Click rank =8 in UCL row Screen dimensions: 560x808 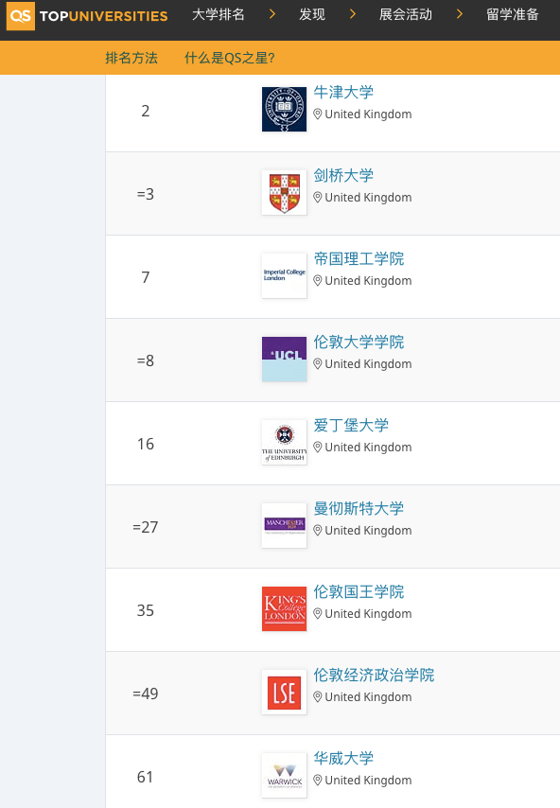146,360
